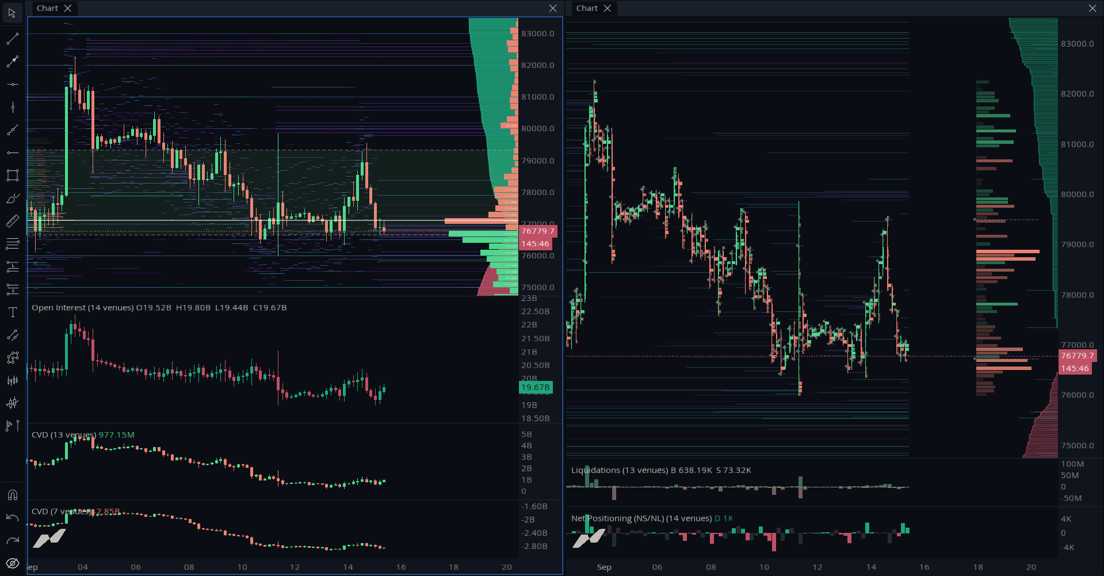Image resolution: width=1104 pixels, height=576 pixels.
Task: Click the 76779.7 price tag on right chart
Action: (1078, 356)
